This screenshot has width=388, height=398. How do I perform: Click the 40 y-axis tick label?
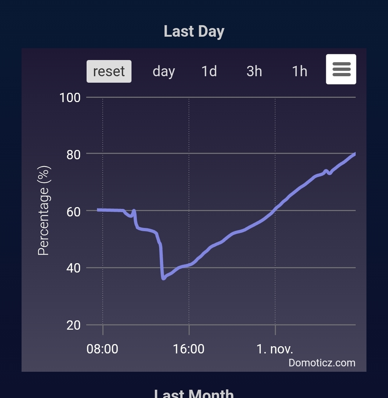[x=73, y=269]
